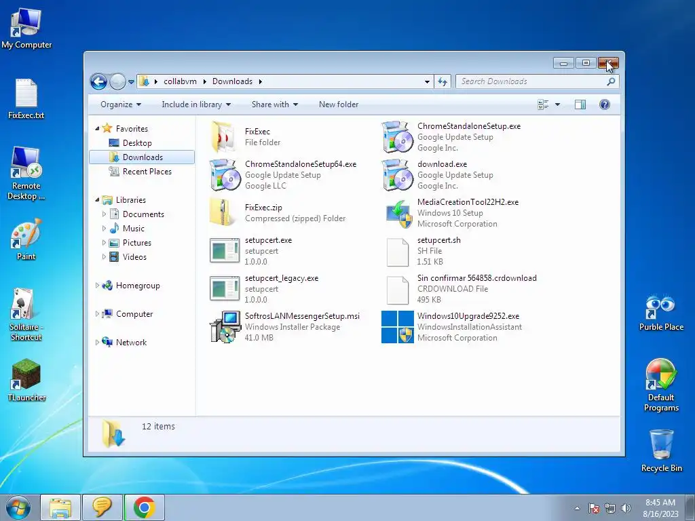Open the yellow chat bubble taskbar app
695x521 pixels.
pyautogui.click(x=102, y=507)
